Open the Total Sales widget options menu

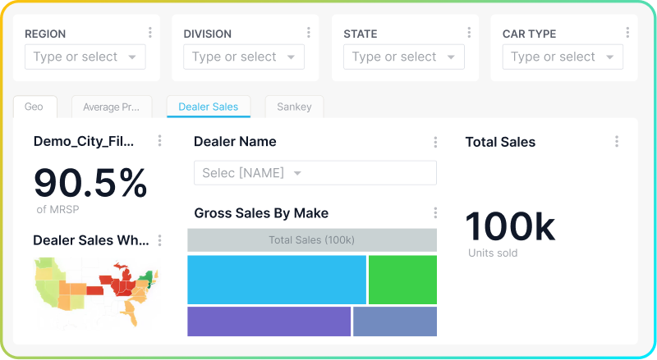point(617,142)
